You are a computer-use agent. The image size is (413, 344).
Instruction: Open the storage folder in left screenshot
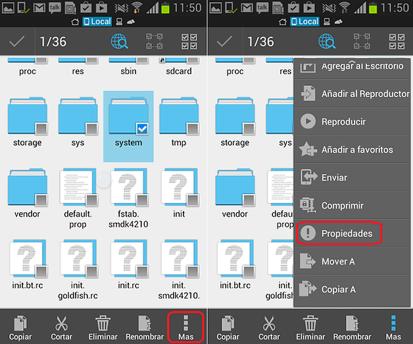tap(28, 116)
